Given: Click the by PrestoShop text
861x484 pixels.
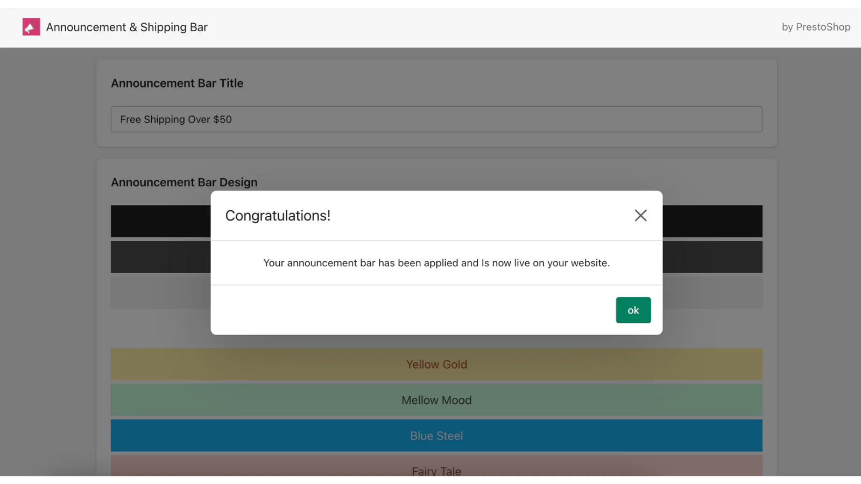Looking at the screenshot, I should pos(816,27).
